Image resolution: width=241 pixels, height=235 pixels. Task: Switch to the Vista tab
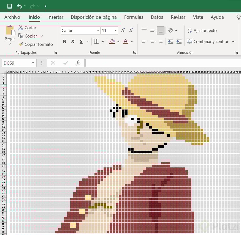click(x=198, y=17)
